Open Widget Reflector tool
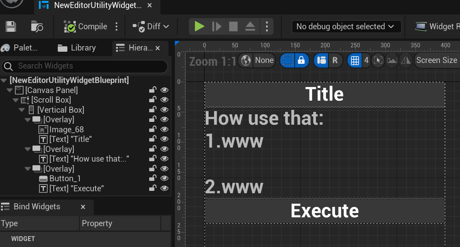Image resolution: width=460 pixels, height=247 pixels. click(437, 26)
